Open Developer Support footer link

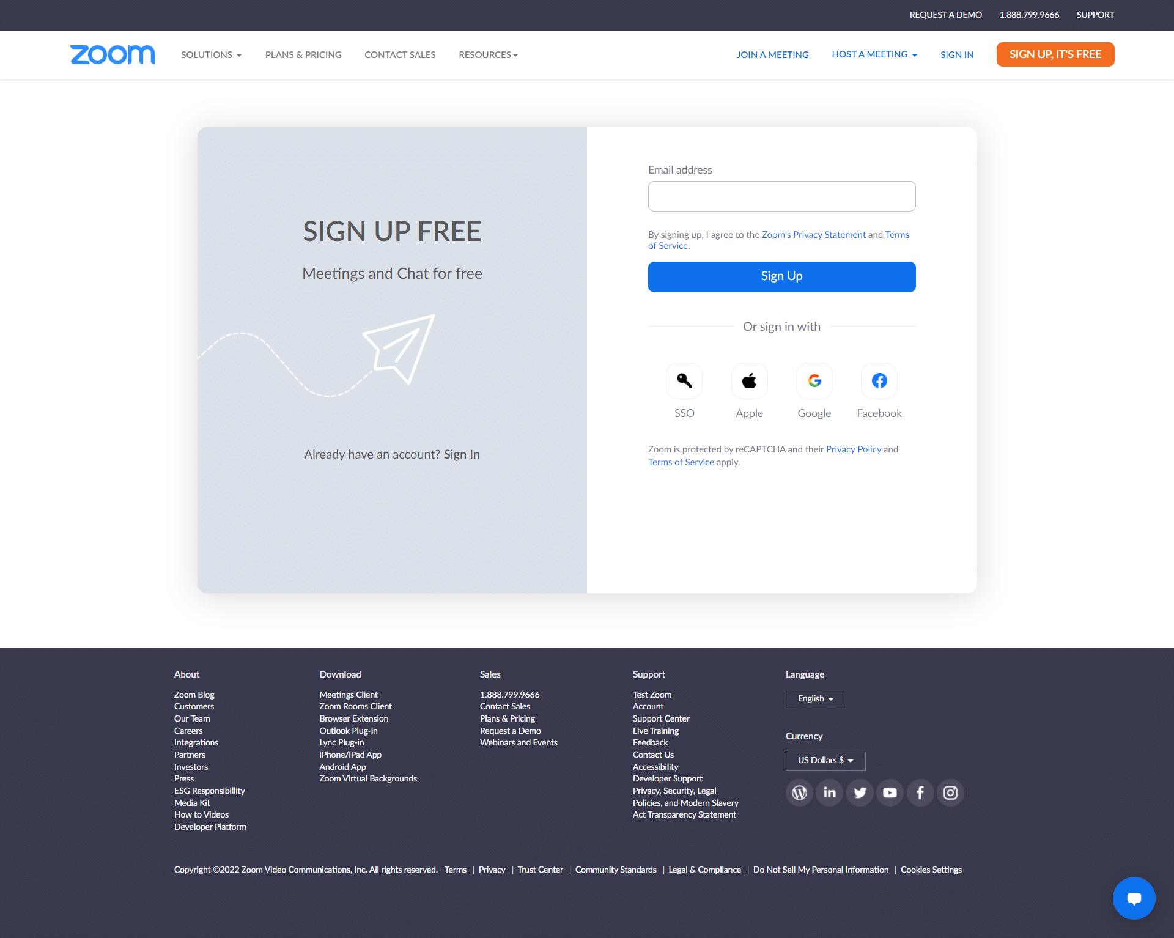[x=668, y=778]
